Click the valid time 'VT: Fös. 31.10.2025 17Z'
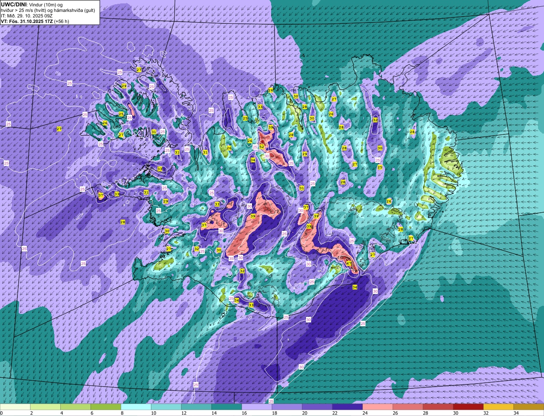Screen dimensions: 544x416 26,21
